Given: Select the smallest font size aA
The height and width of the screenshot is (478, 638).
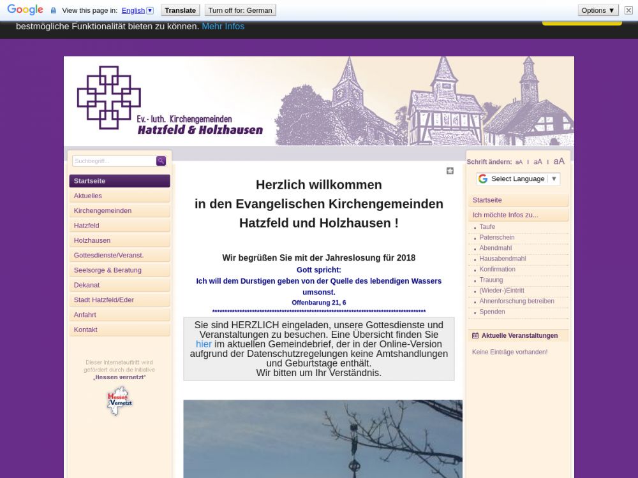Looking at the screenshot, I should [519, 163].
